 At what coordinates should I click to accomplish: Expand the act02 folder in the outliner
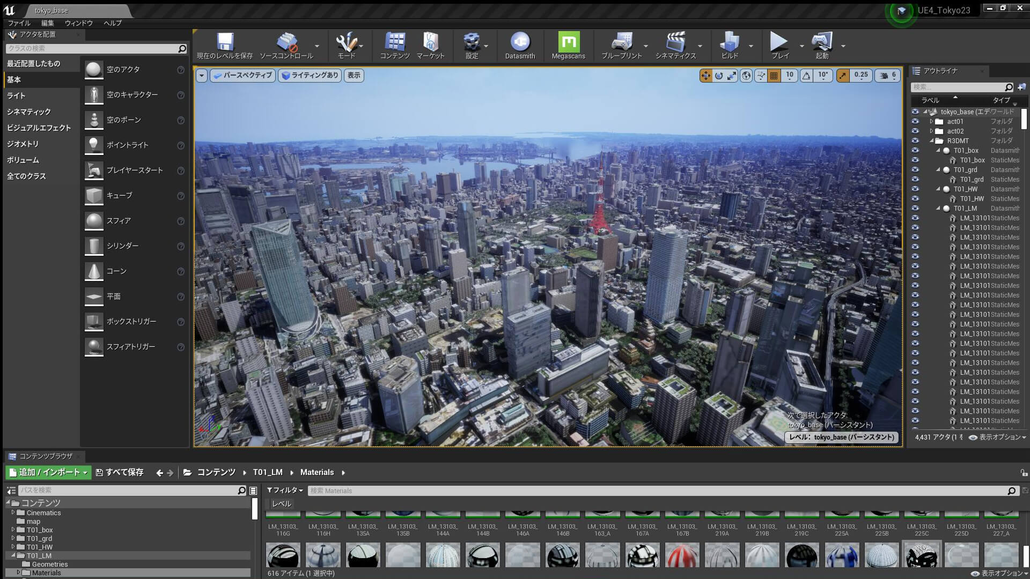click(932, 131)
